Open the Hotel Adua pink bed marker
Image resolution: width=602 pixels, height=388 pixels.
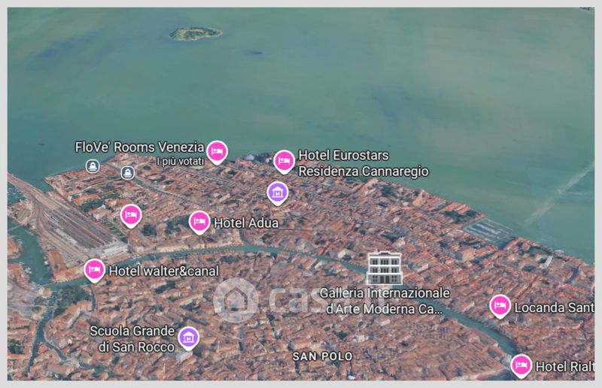click(199, 221)
